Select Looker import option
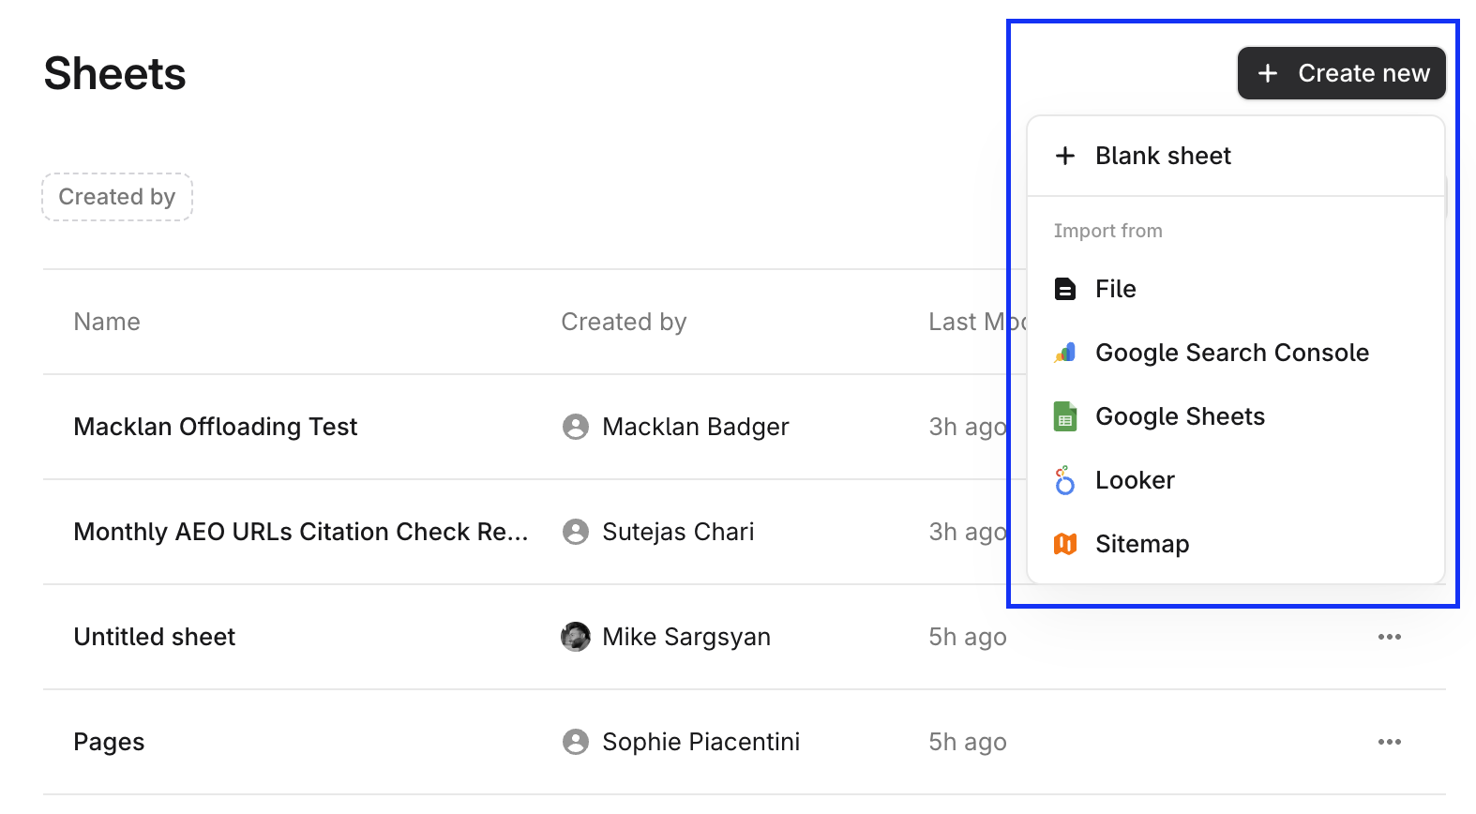The image size is (1476, 814). 1236,480
